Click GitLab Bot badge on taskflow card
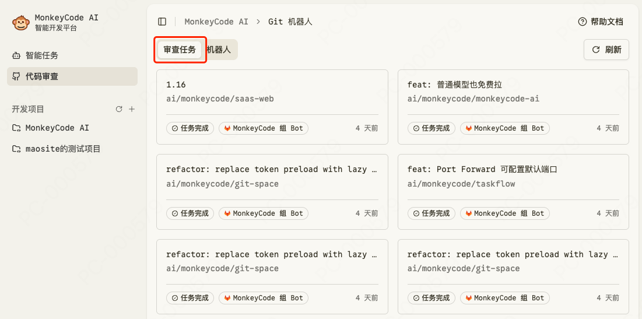Image resolution: width=642 pixels, height=319 pixels. coord(505,213)
